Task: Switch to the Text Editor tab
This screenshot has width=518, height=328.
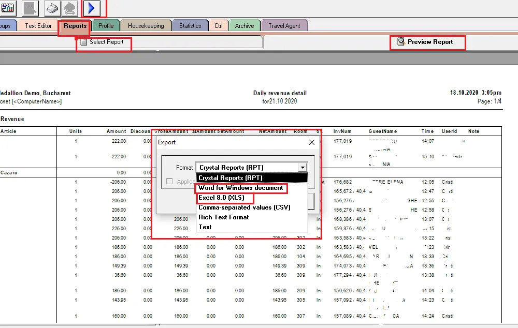Action: pos(38,26)
